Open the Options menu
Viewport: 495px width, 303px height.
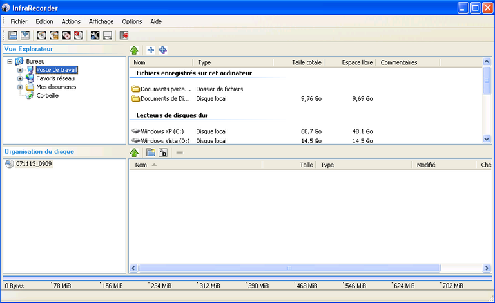point(131,21)
